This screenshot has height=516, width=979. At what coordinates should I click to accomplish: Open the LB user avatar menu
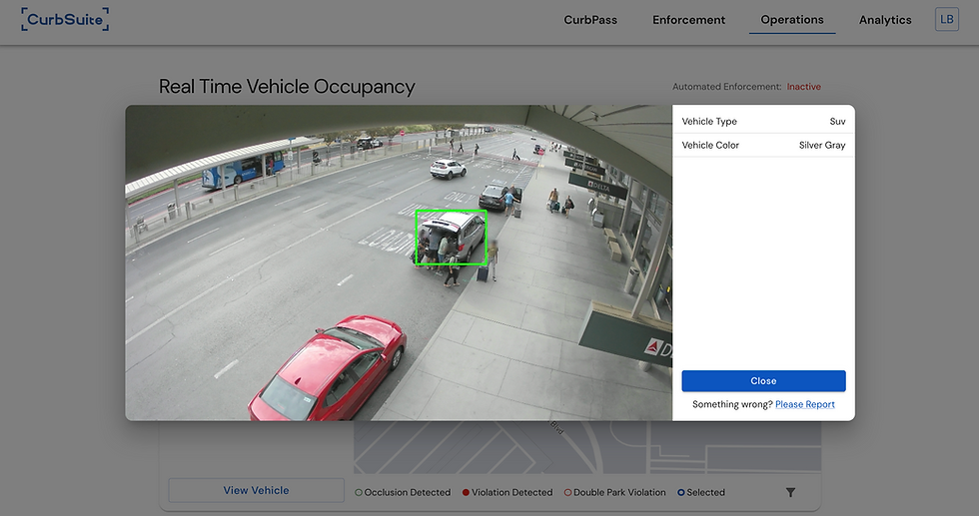(x=947, y=19)
